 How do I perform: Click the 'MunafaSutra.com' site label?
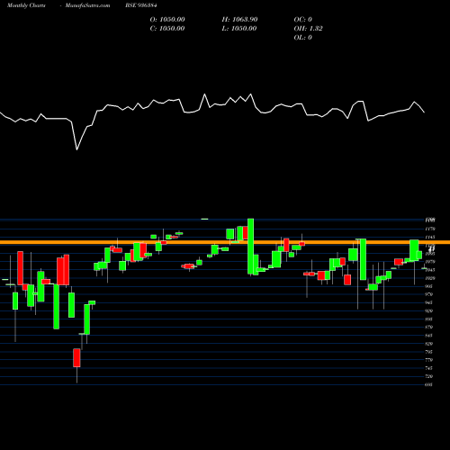pos(87,5)
